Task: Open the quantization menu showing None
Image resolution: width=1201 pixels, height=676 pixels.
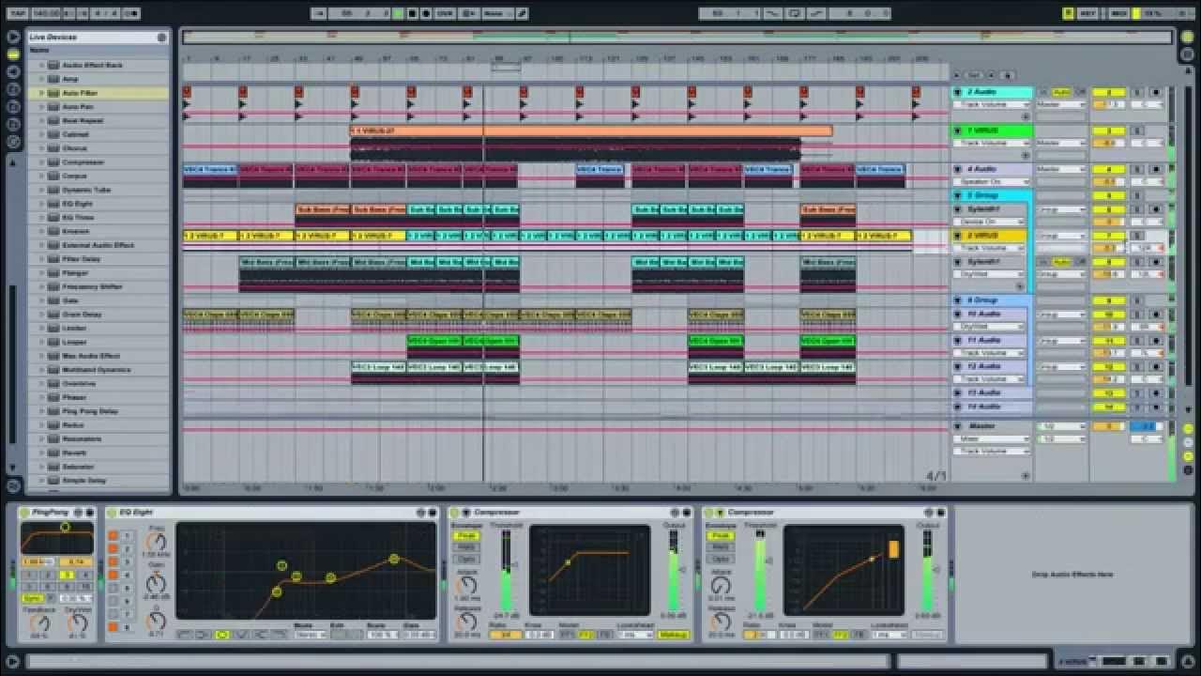Action: click(496, 13)
